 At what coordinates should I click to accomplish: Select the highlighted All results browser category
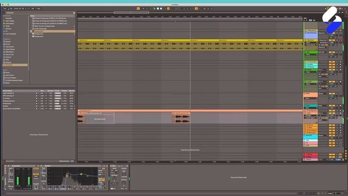15,65
